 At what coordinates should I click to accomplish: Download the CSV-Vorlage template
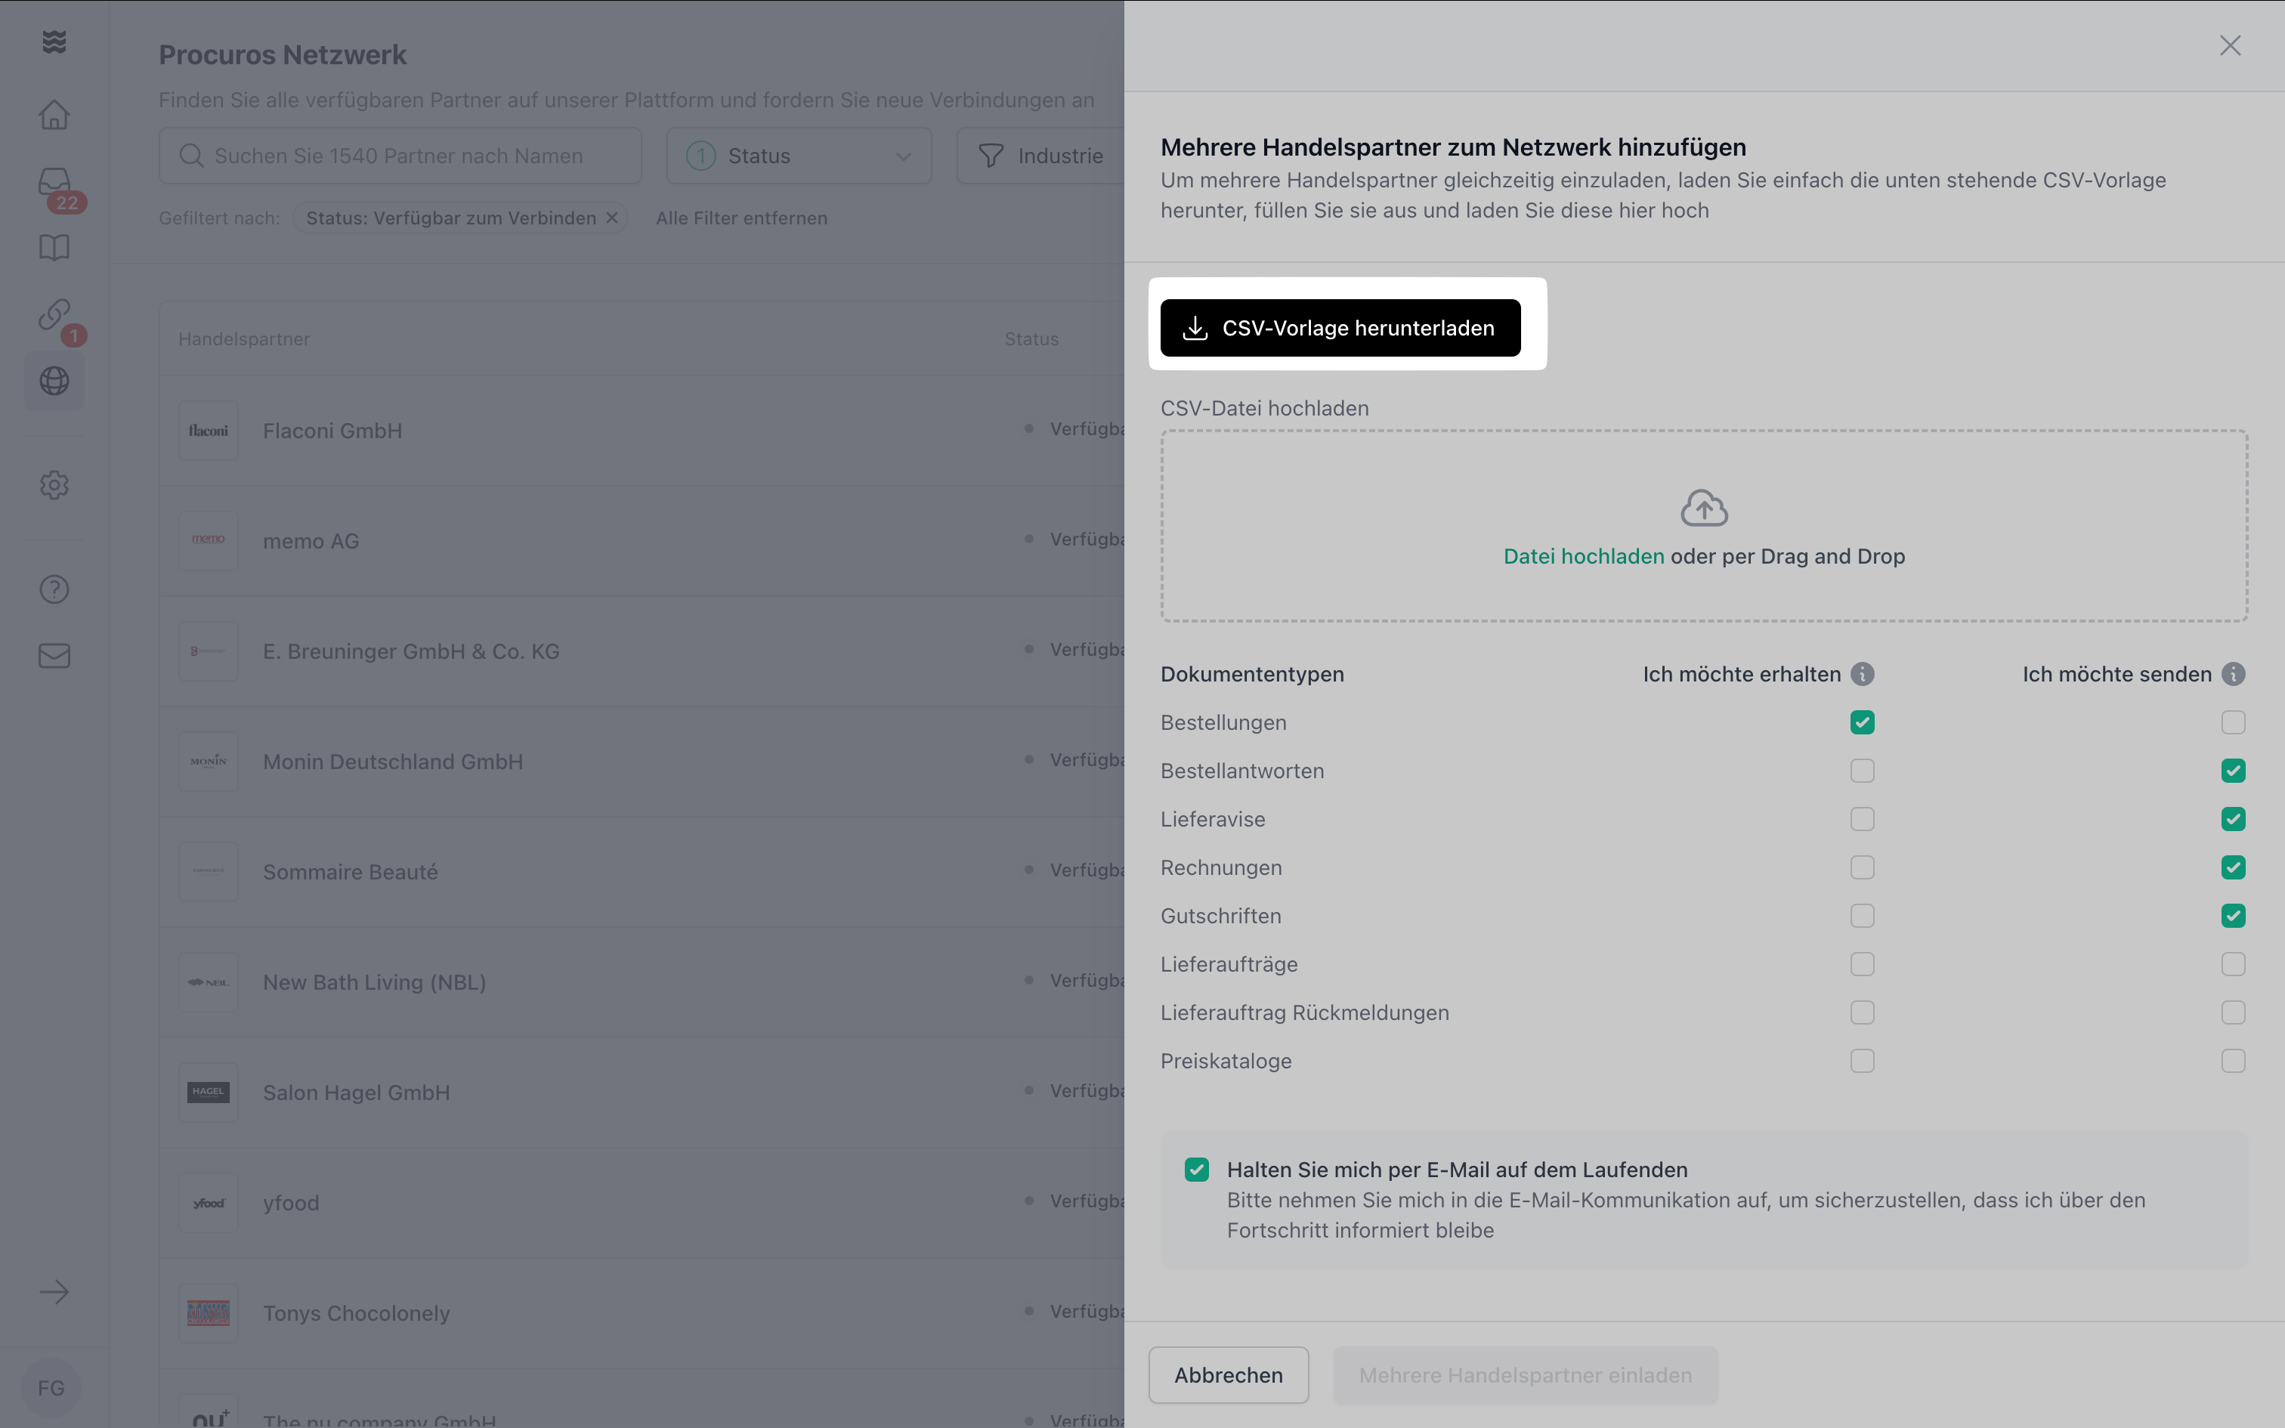tap(1340, 328)
